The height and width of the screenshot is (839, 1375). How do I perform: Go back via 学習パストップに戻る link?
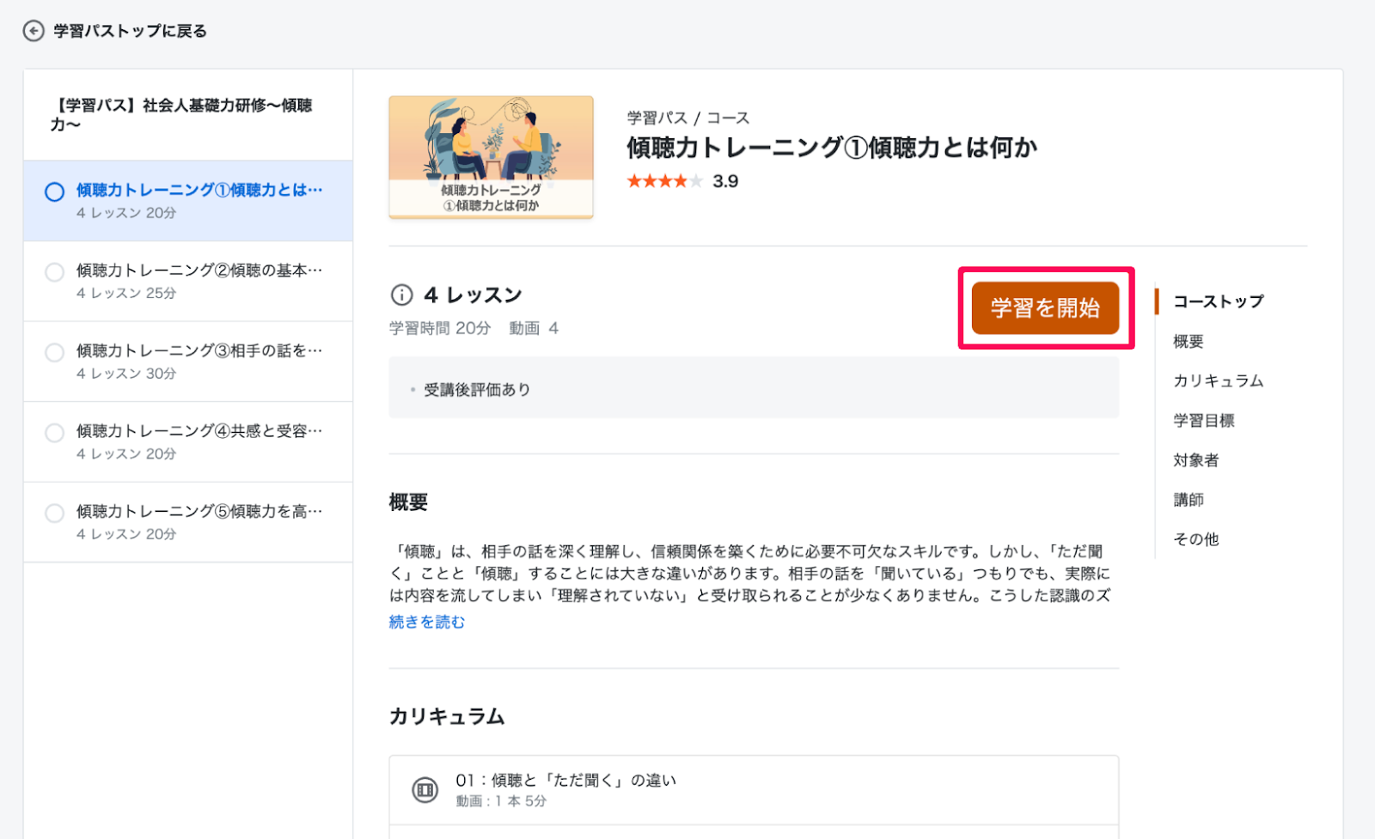(130, 31)
